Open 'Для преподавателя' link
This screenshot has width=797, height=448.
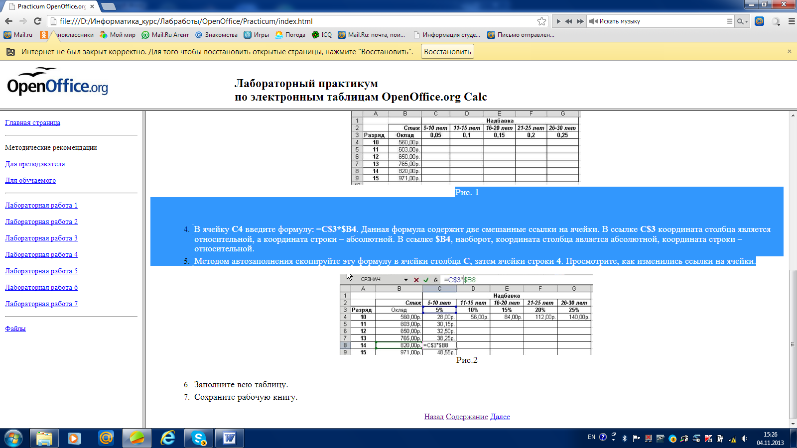coord(35,164)
